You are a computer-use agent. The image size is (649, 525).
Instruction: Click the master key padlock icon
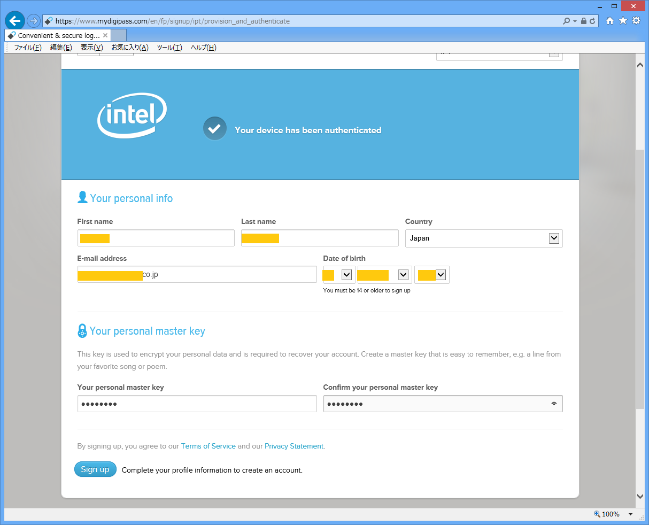pos(82,331)
